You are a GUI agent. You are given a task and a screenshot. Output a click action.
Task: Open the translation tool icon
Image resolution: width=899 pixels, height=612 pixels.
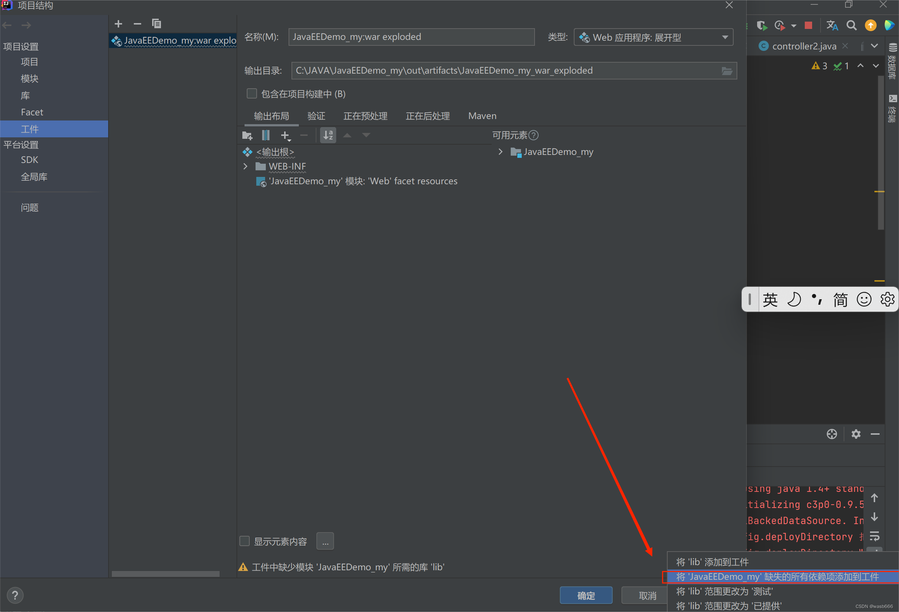point(833,25)
